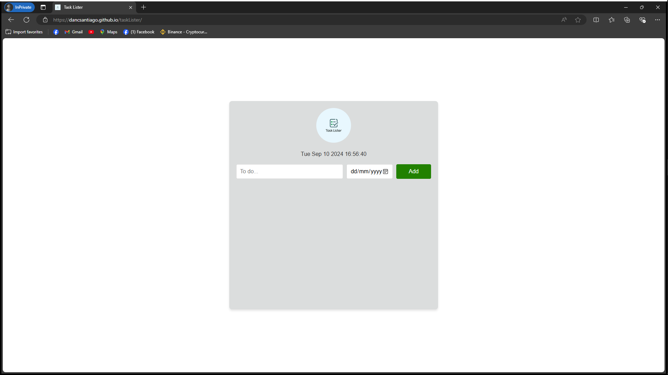Viewport: 668px width, 375px height.
Task: Open browser essentials heart icon
Action: 642,20
